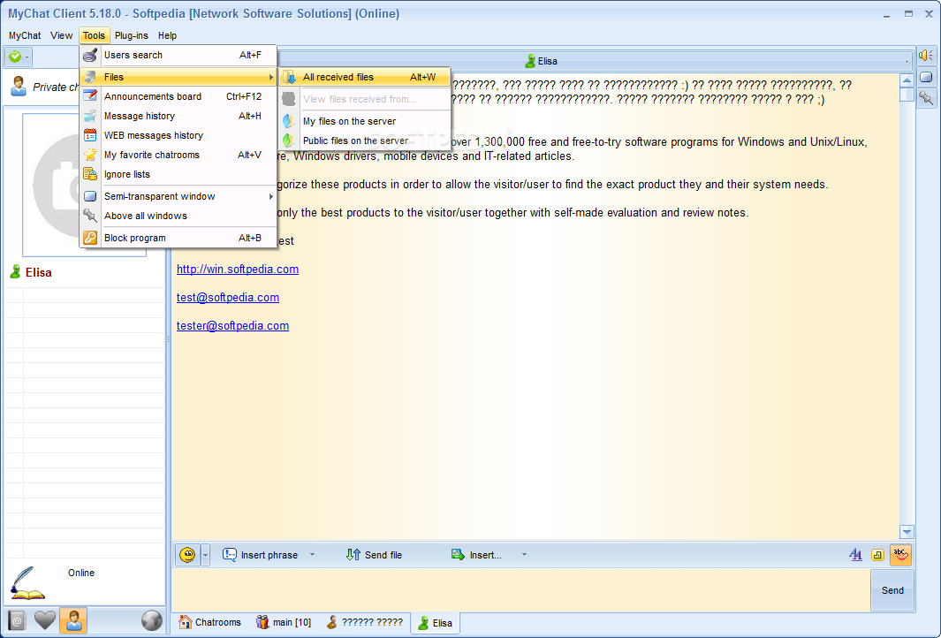Screen dimensions: 941x638
Task: Toggle the abc spell check icon
Action: tap(900, 555)
